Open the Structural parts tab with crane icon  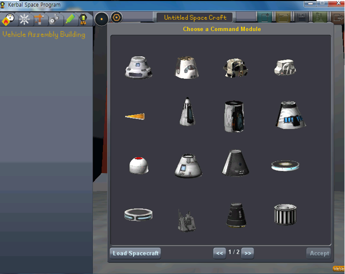(39, 19)
